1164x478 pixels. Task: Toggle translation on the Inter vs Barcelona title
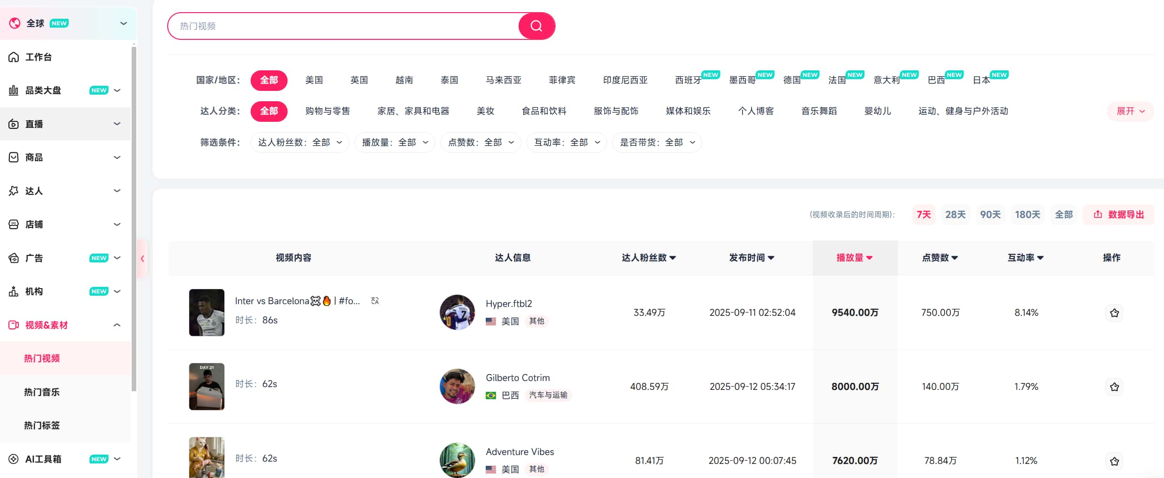click(x=374, y=300)
